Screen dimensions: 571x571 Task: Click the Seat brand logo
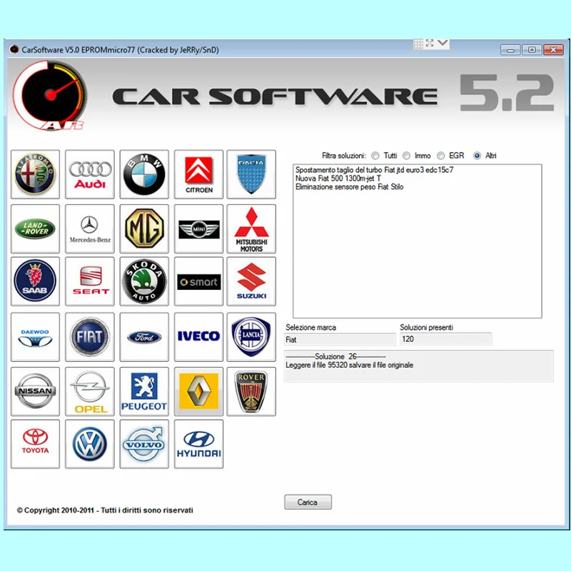point(90,281)
